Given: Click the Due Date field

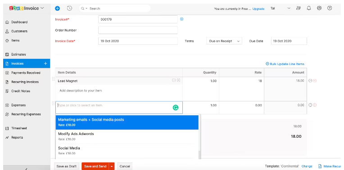Looking at the screenshot, I should click(x=289, y=41).
